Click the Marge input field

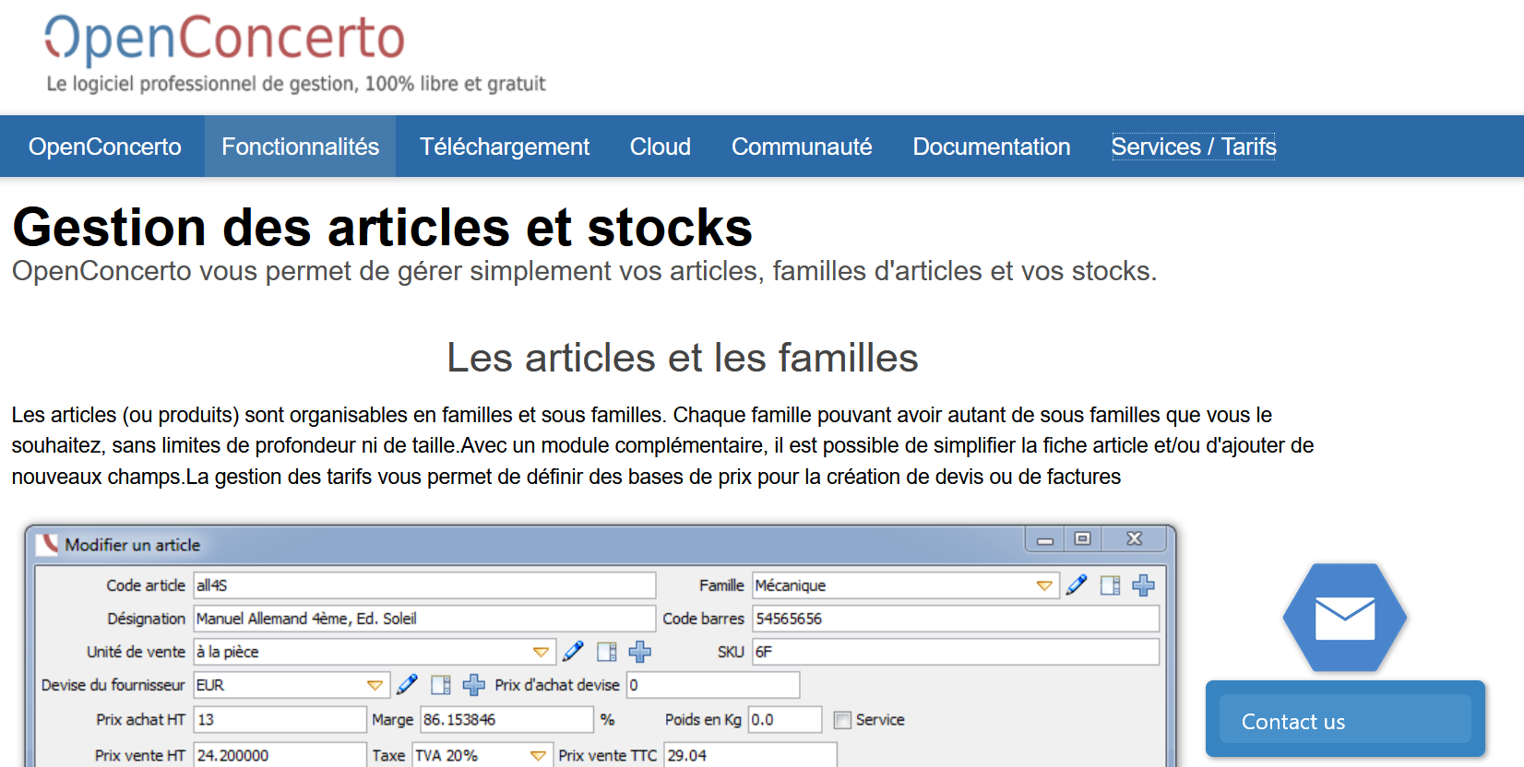[506, 719]
